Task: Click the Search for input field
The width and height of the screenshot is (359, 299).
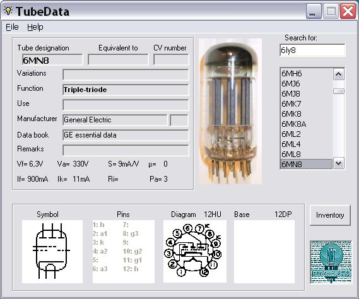Action: 312,50
